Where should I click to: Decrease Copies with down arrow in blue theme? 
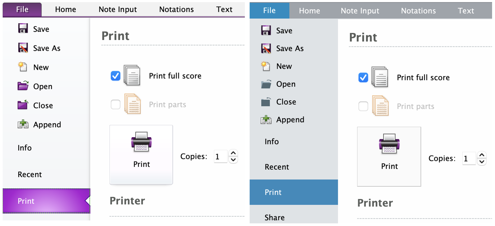tap(482, 162)
